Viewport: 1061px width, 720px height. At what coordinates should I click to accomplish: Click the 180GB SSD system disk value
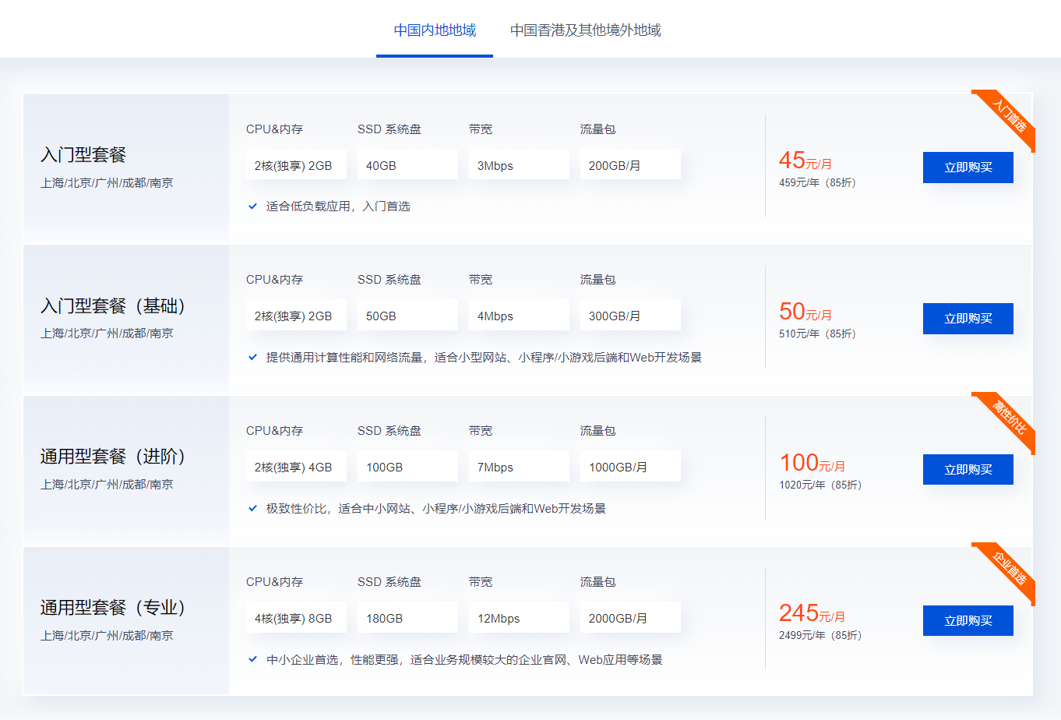[x=407, y=618]
